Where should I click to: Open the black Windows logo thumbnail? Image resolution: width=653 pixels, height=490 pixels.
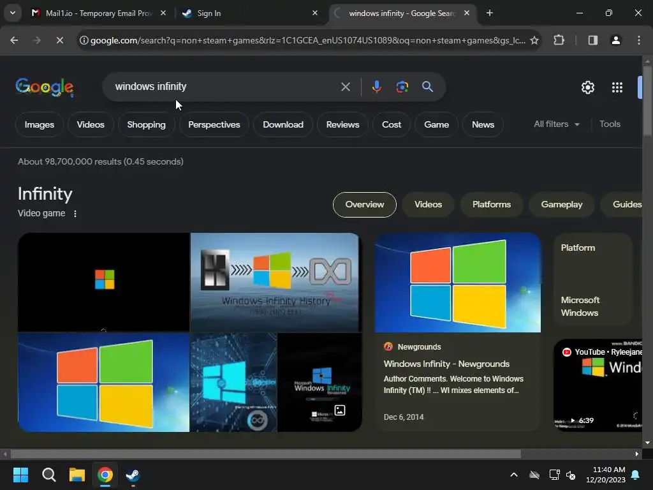click(104, 282)
